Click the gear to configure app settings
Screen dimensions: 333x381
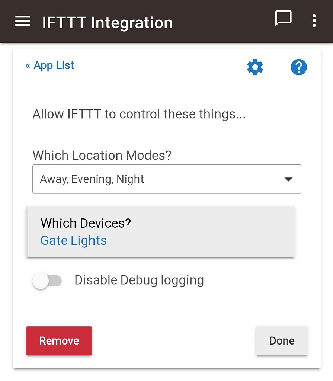[x=255, y=67]
